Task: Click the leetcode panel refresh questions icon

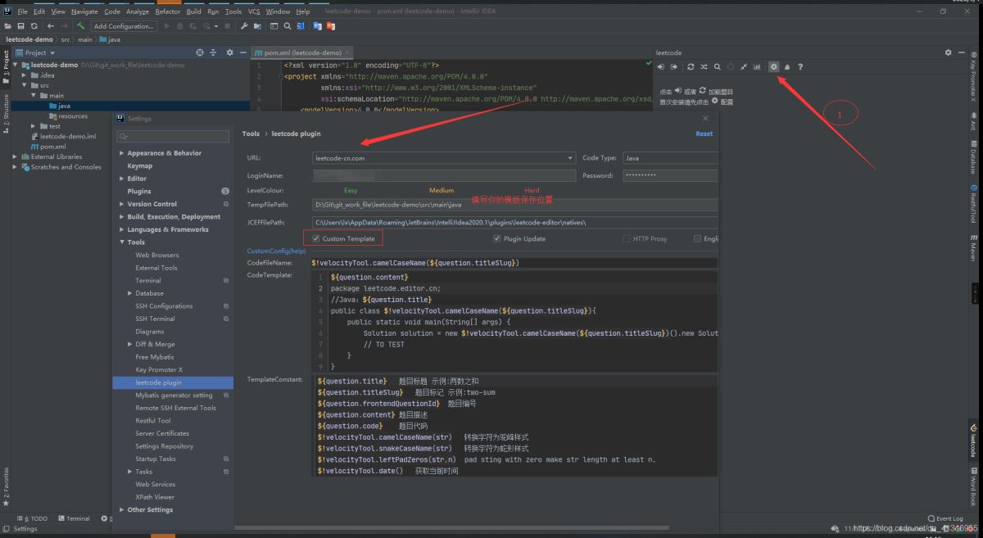Action: click(x=691, y=66)
